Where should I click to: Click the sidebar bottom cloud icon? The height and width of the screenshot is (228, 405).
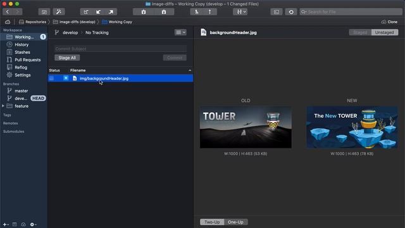click(23, 224)
